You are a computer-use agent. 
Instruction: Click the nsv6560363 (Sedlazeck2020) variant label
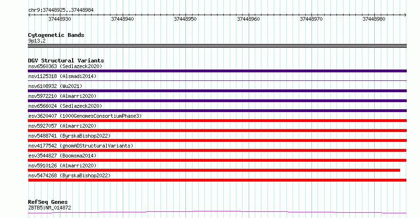point(65,66)
